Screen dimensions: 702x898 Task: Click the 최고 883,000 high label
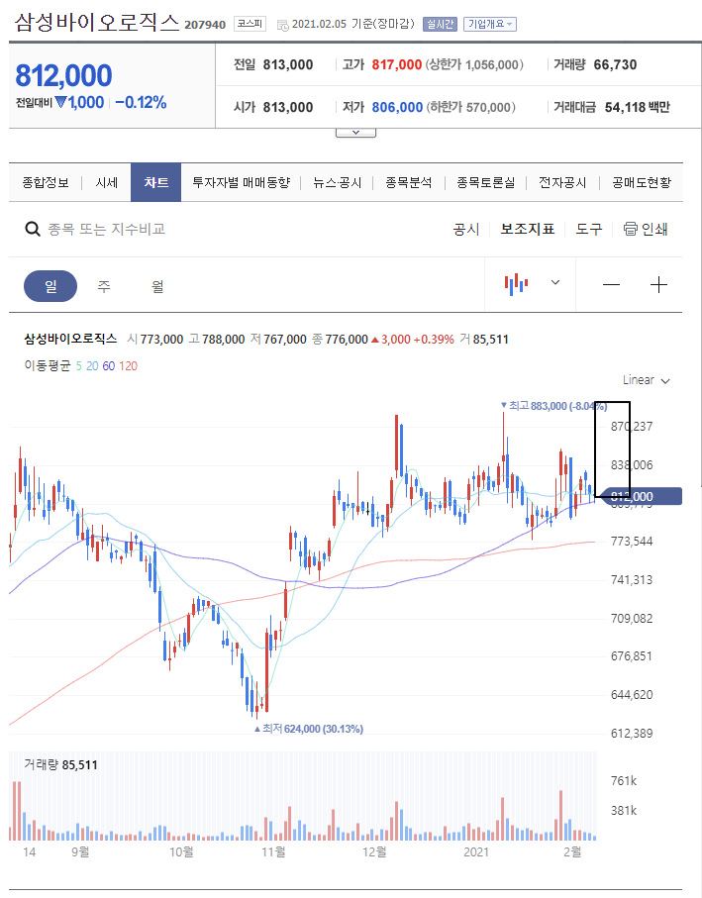(553, 406)
